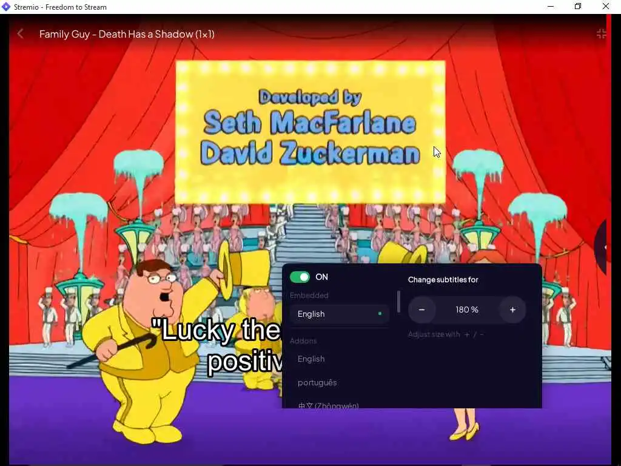Viewport: 621px width, 466px height.
Task: Minimize the Stremio window
Action: pos(551,7)
